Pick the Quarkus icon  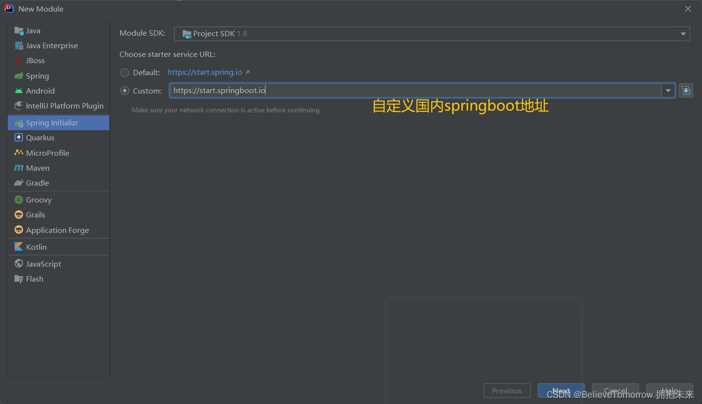tap(19, 138)
